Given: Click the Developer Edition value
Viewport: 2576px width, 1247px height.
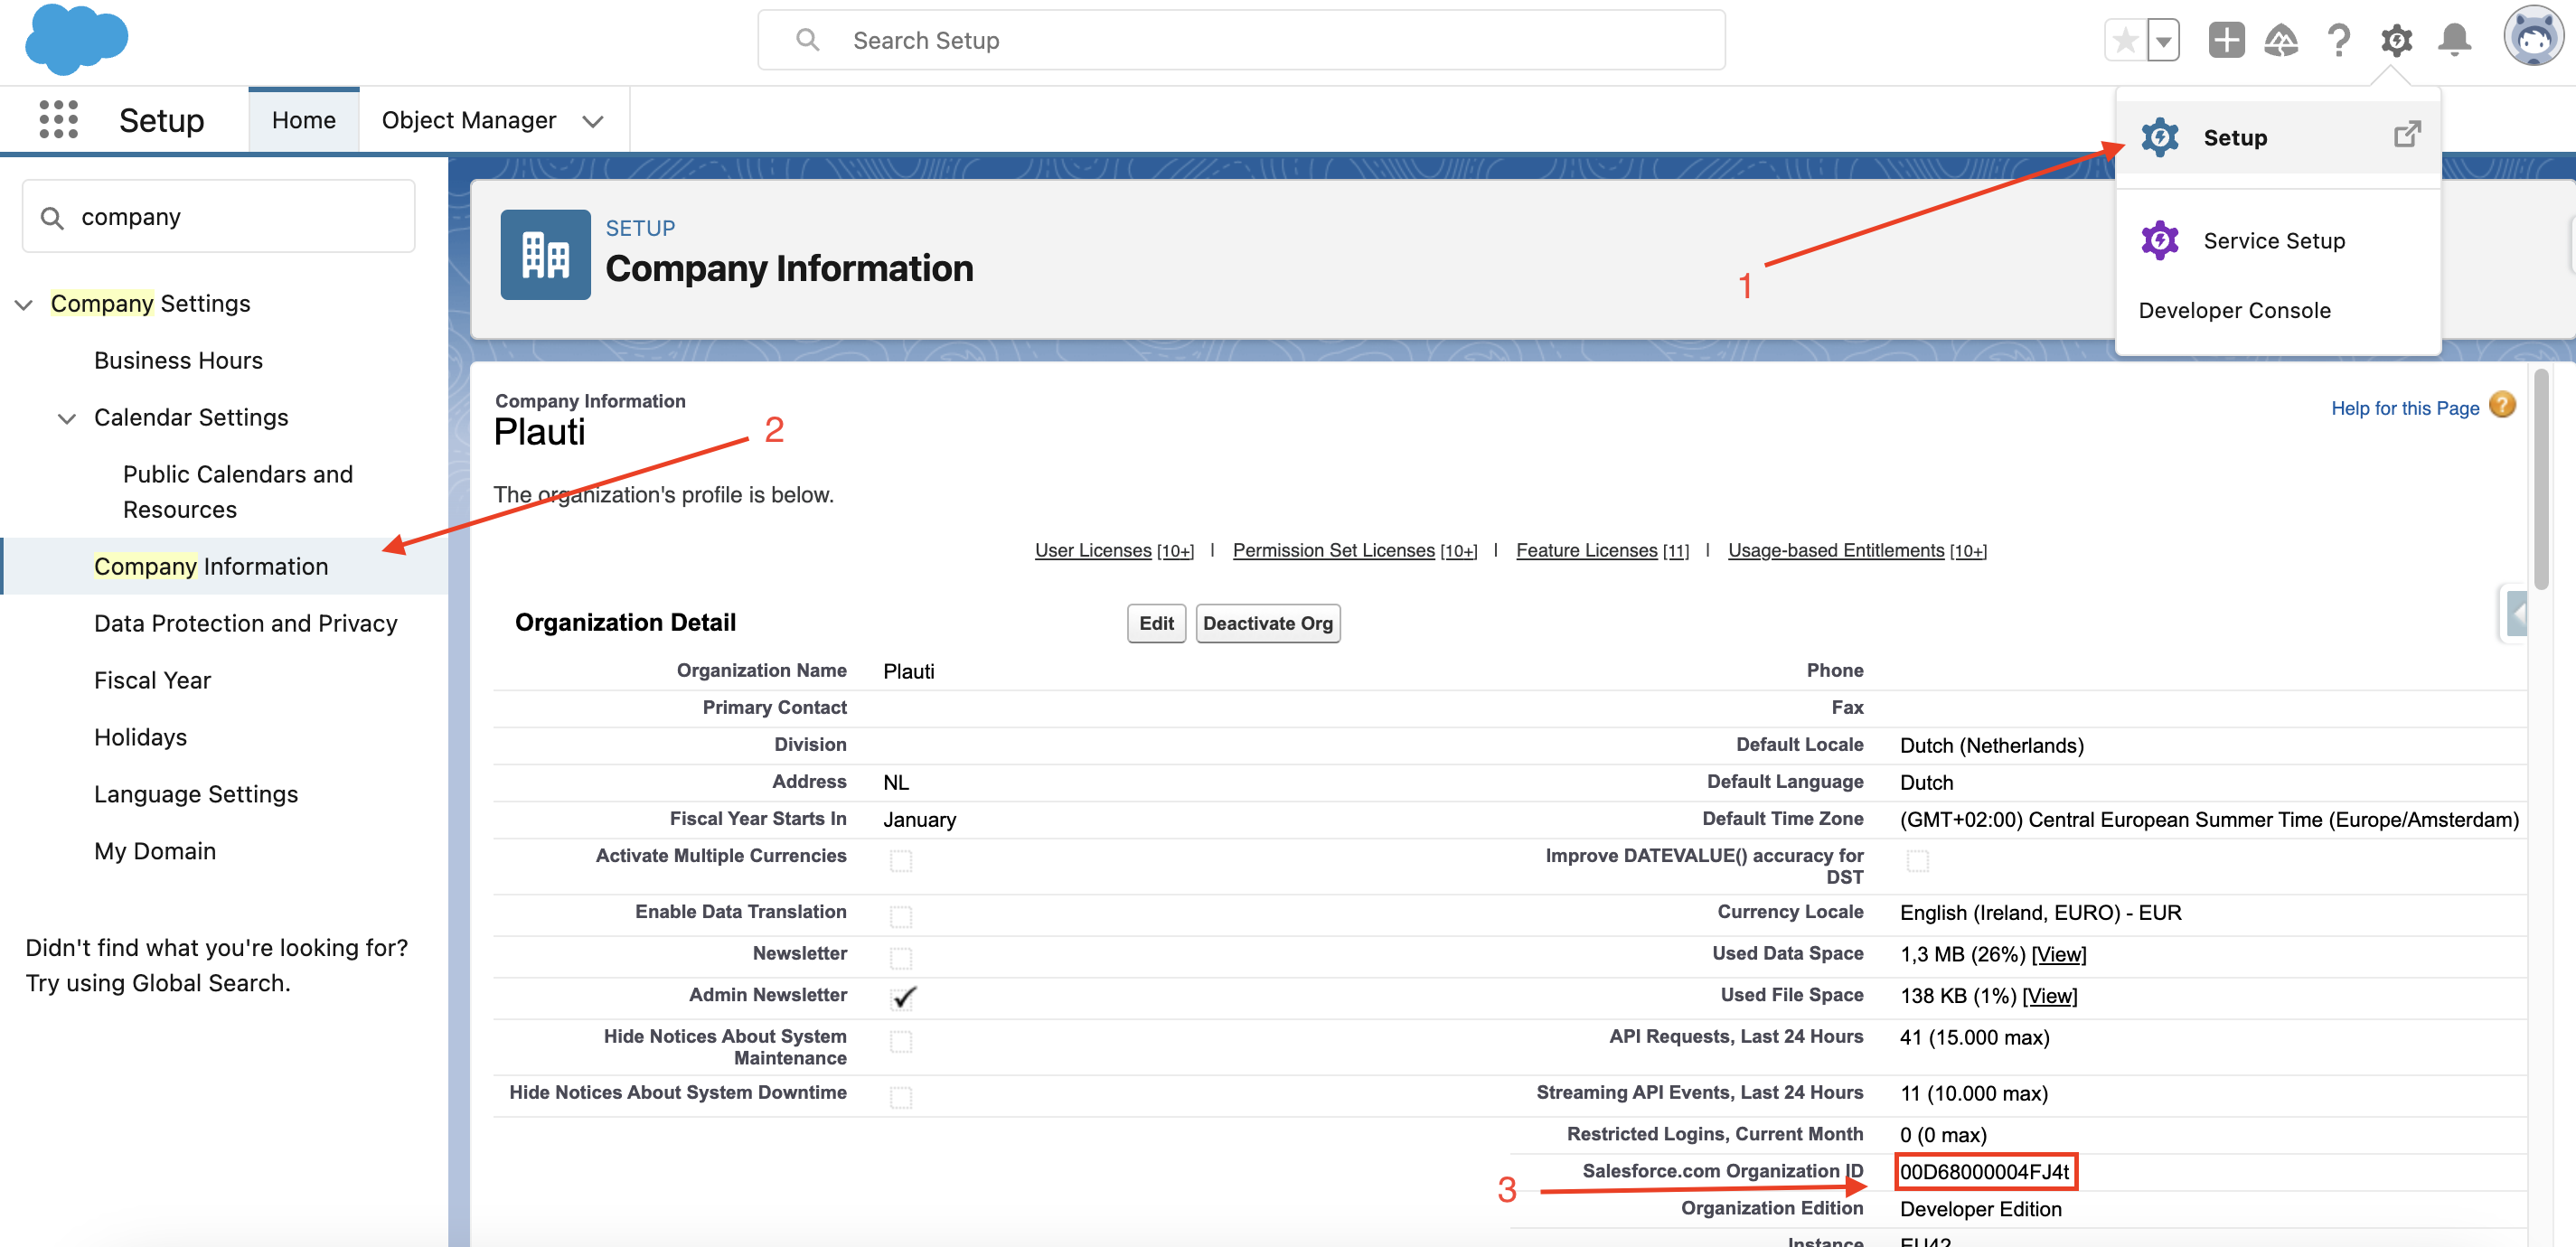Looking at the screenshot, I should [1980, 1209].
